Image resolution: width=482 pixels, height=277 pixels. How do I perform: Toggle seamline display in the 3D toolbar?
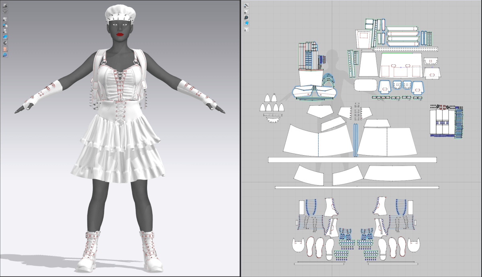tap(5, 25)
